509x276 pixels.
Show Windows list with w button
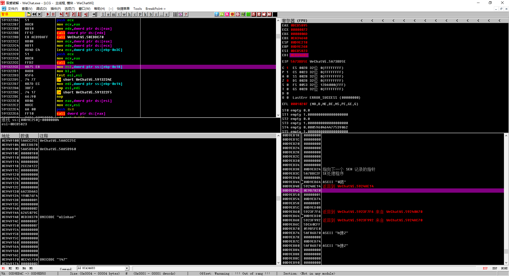coord(124,14)
